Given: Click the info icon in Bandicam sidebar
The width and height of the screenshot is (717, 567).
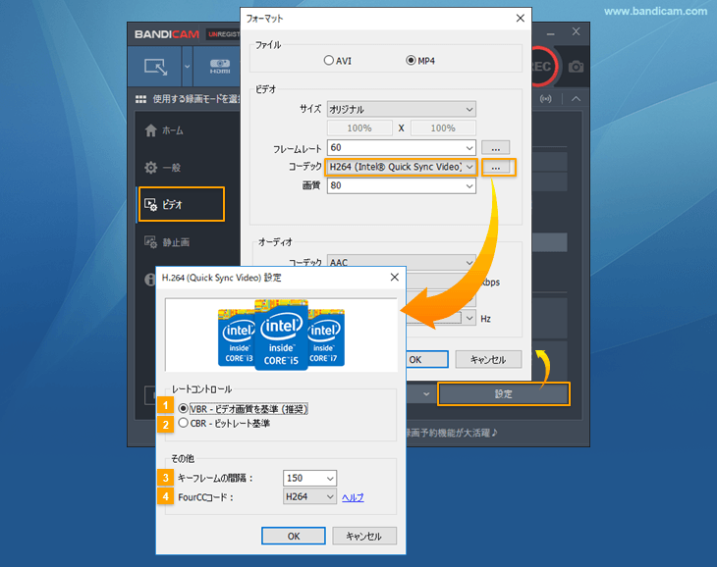Looking at the screenshot, I should [150, 279].
